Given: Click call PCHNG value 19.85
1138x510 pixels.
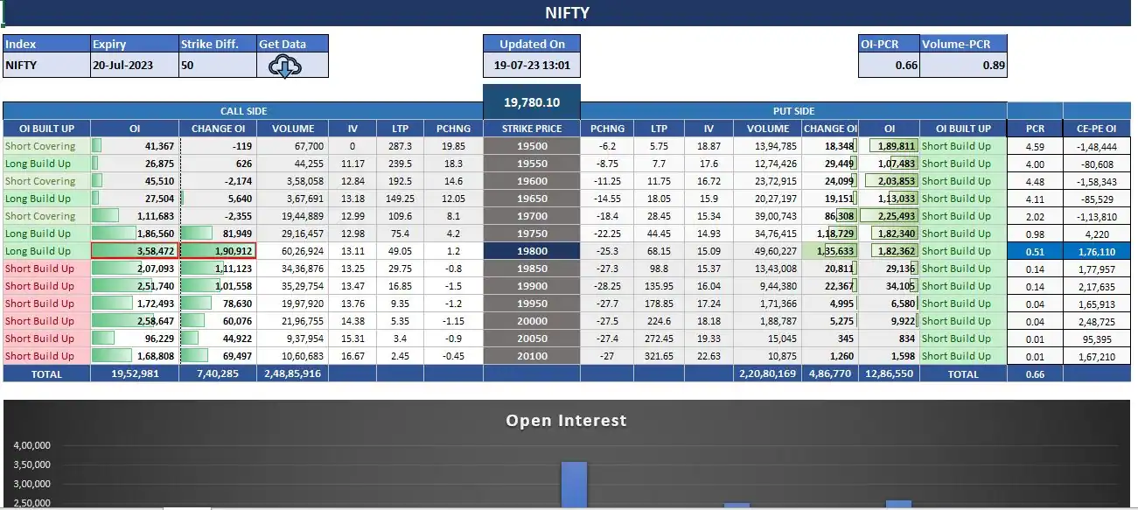Looking at the screenshot, I should [453, 146].
